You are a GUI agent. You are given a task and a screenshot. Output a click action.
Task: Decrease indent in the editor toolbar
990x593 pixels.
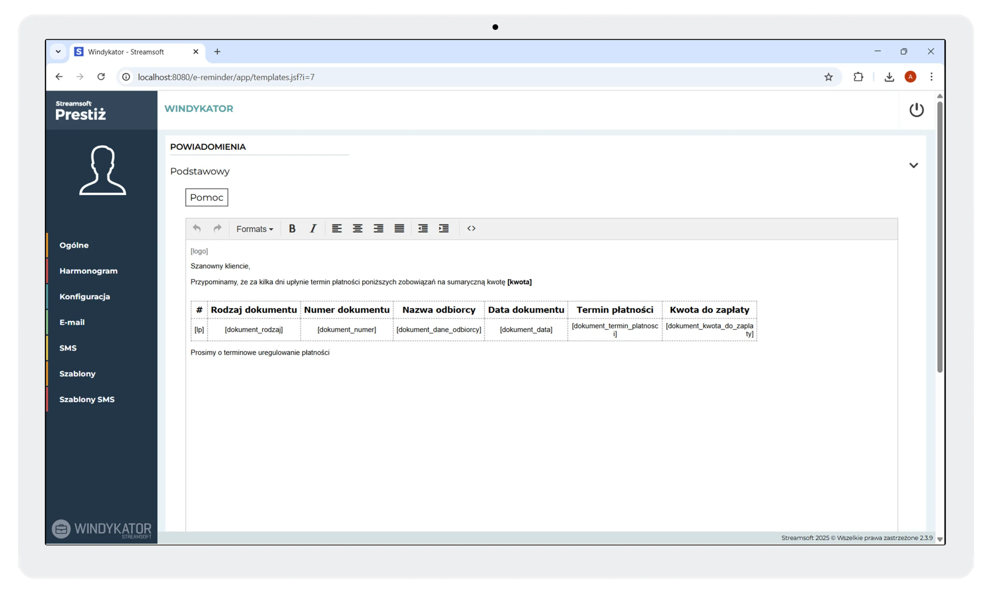pyautogui.click(x=423, y=229)
